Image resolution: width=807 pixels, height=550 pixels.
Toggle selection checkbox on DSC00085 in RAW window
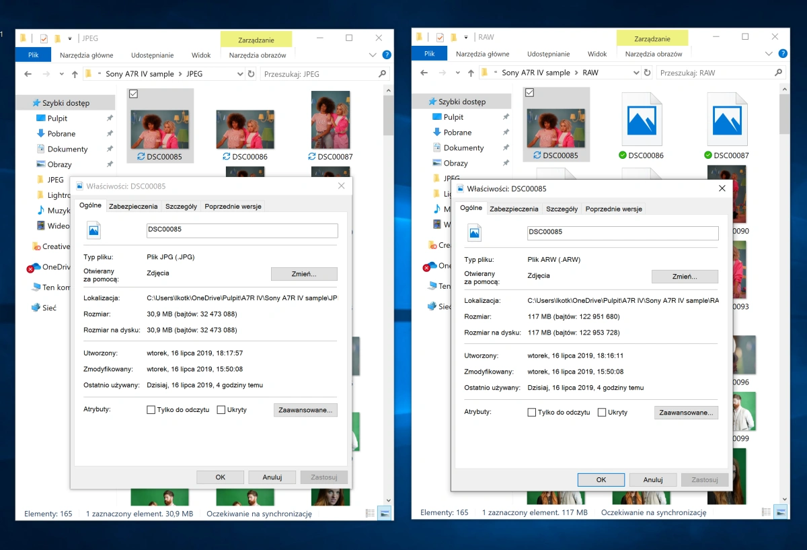point(529,93)
